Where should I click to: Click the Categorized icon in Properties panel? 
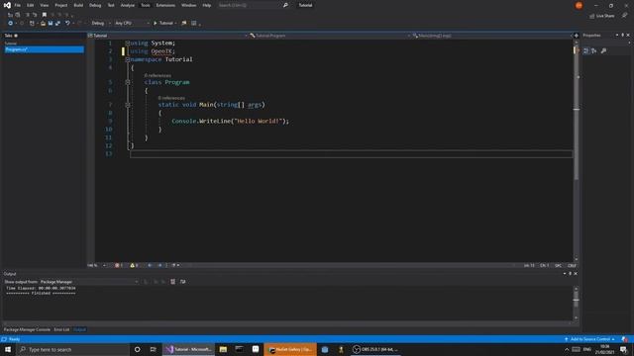point(585,50)
